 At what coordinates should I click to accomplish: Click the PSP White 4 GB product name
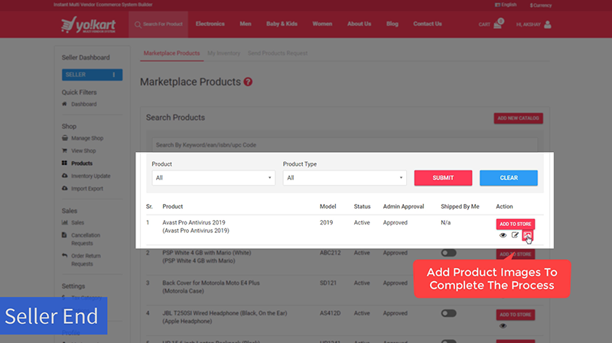[207, 253]
